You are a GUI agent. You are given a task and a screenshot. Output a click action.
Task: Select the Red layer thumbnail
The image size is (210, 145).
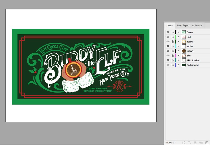click(x=184, y=37)
